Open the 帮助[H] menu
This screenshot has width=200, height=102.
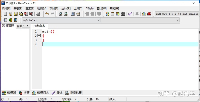(x=114, y=9)
